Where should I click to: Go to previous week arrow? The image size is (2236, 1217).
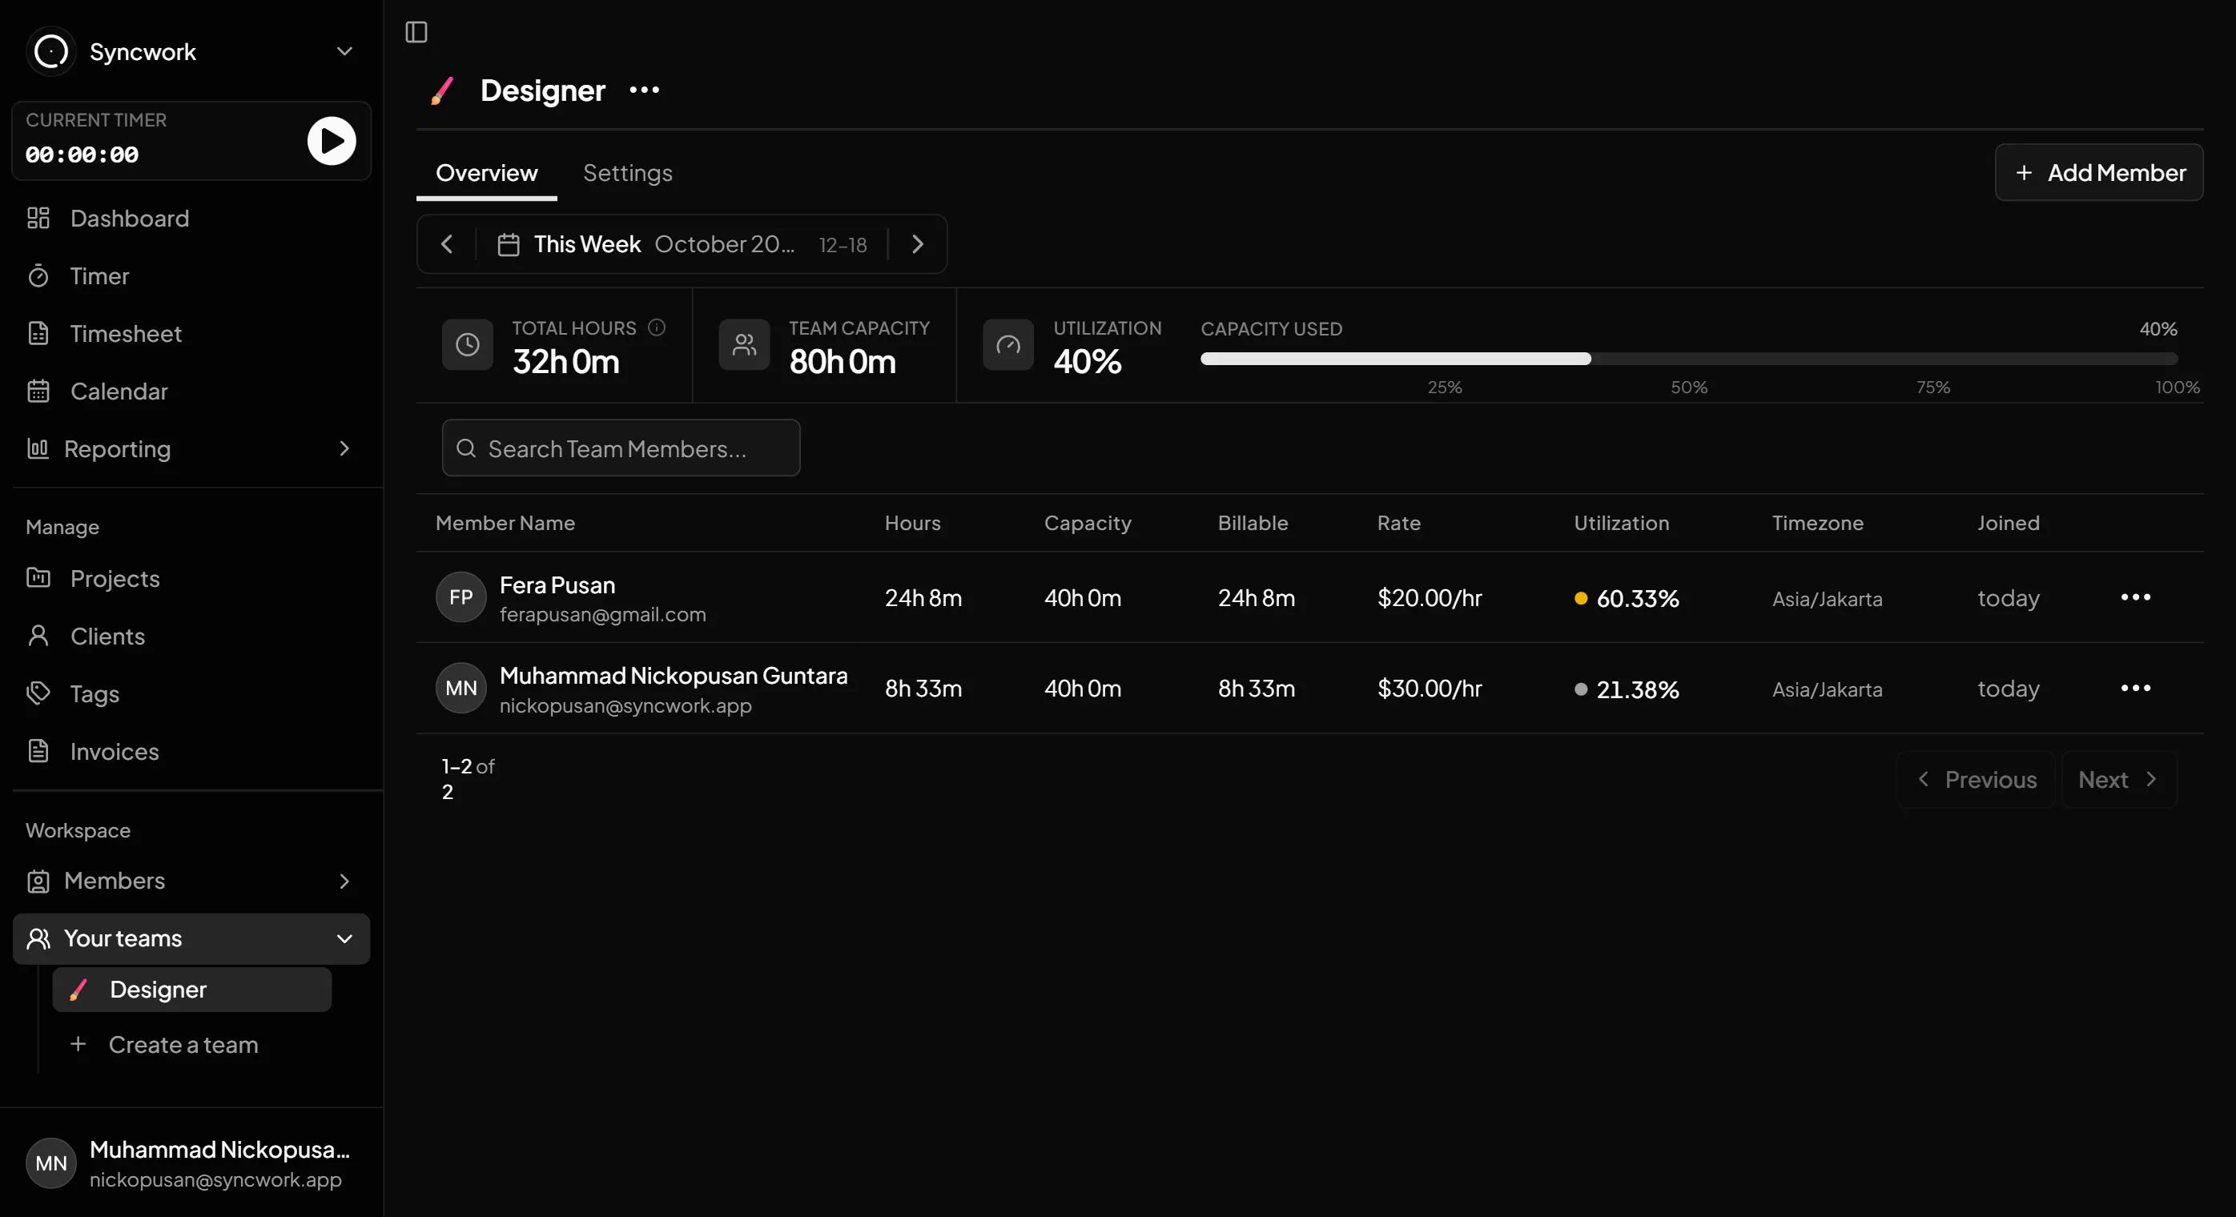click(x=447, y=245)
